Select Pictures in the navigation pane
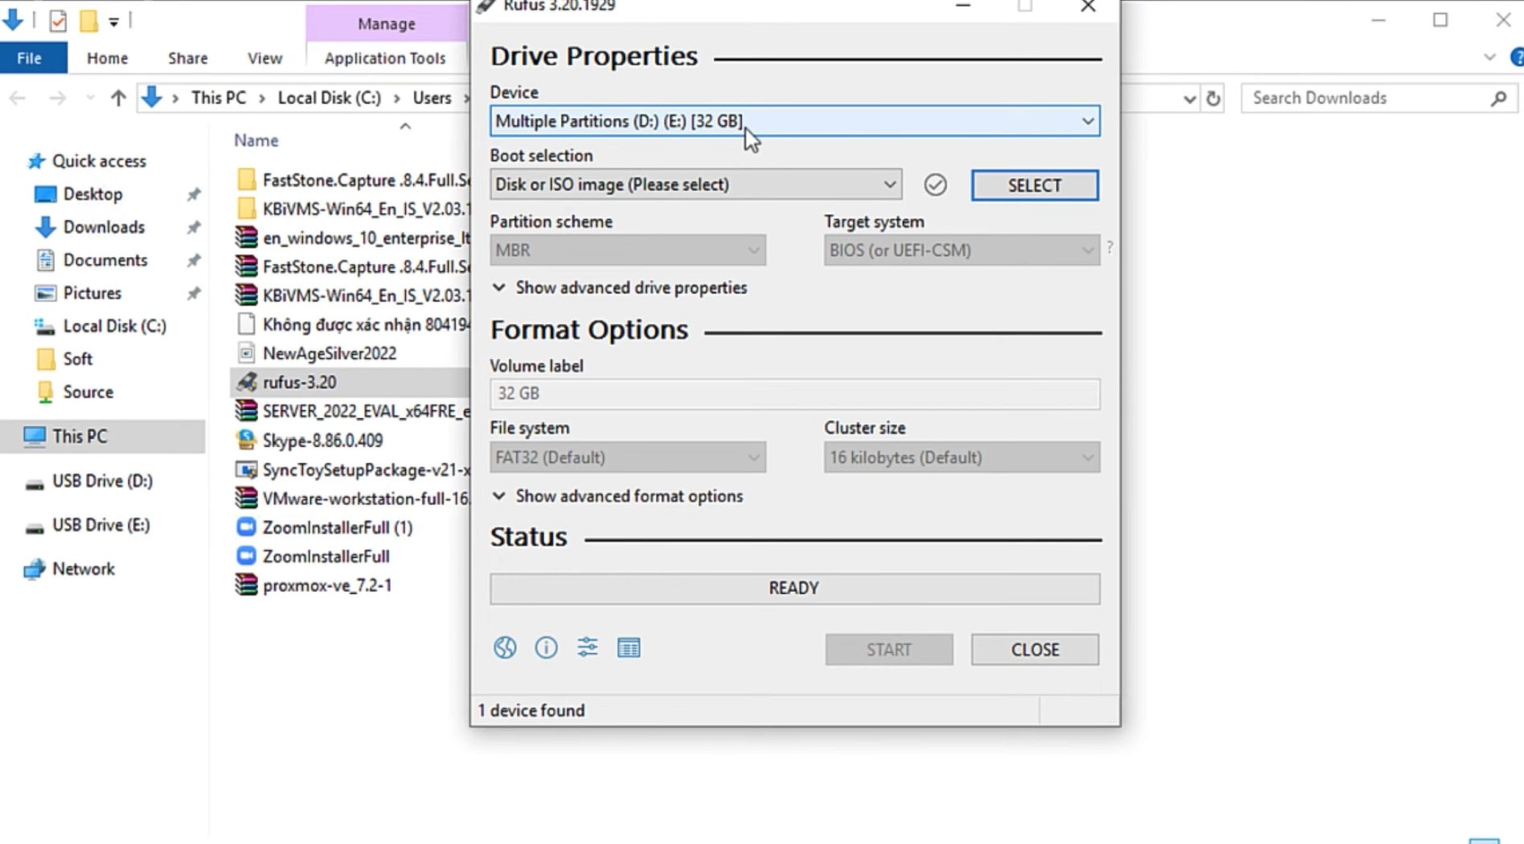This screenshot has height=844, width=1524. click(92, 293)
